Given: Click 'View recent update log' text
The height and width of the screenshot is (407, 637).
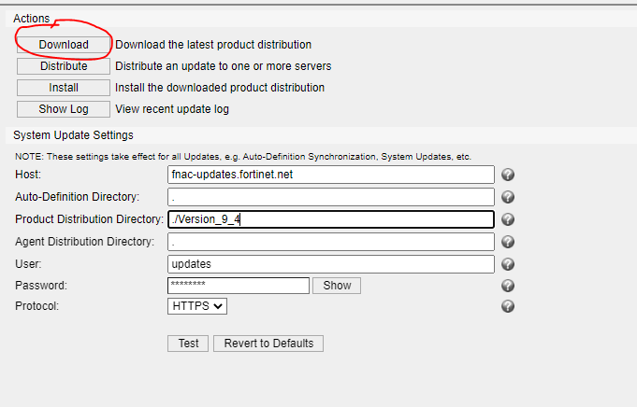Looking at the screenshot, I should [172, 109].
